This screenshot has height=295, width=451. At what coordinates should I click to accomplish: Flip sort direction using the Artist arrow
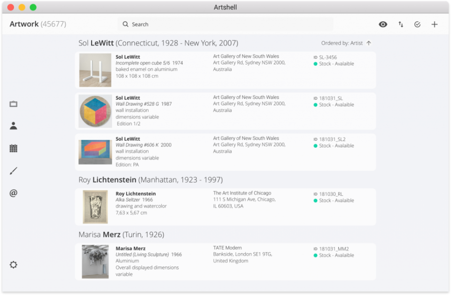coord(369,43)
